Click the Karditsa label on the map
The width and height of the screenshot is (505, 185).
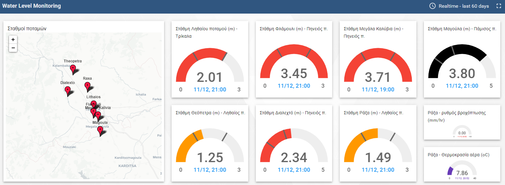pos(127,166)
